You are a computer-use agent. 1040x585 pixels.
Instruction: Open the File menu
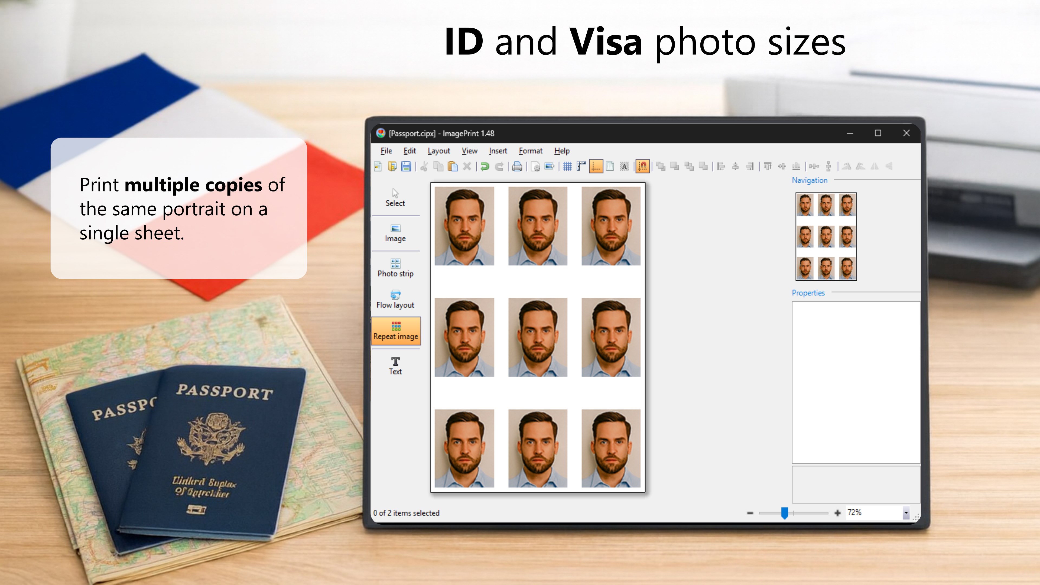coord(386,151)
